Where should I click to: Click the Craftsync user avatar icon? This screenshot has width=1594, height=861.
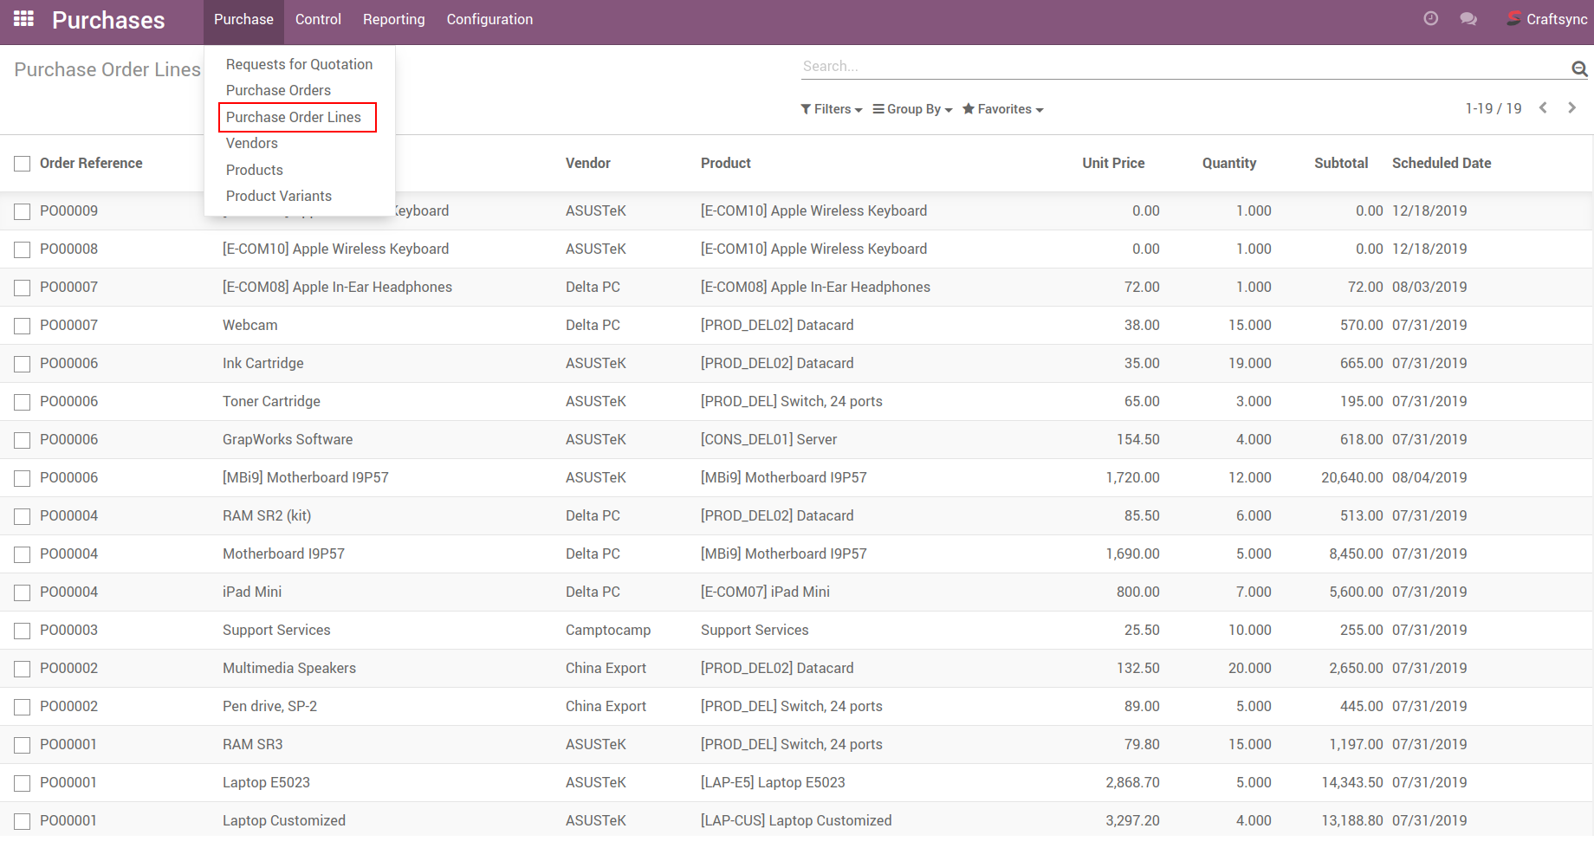coord(1513,19)
